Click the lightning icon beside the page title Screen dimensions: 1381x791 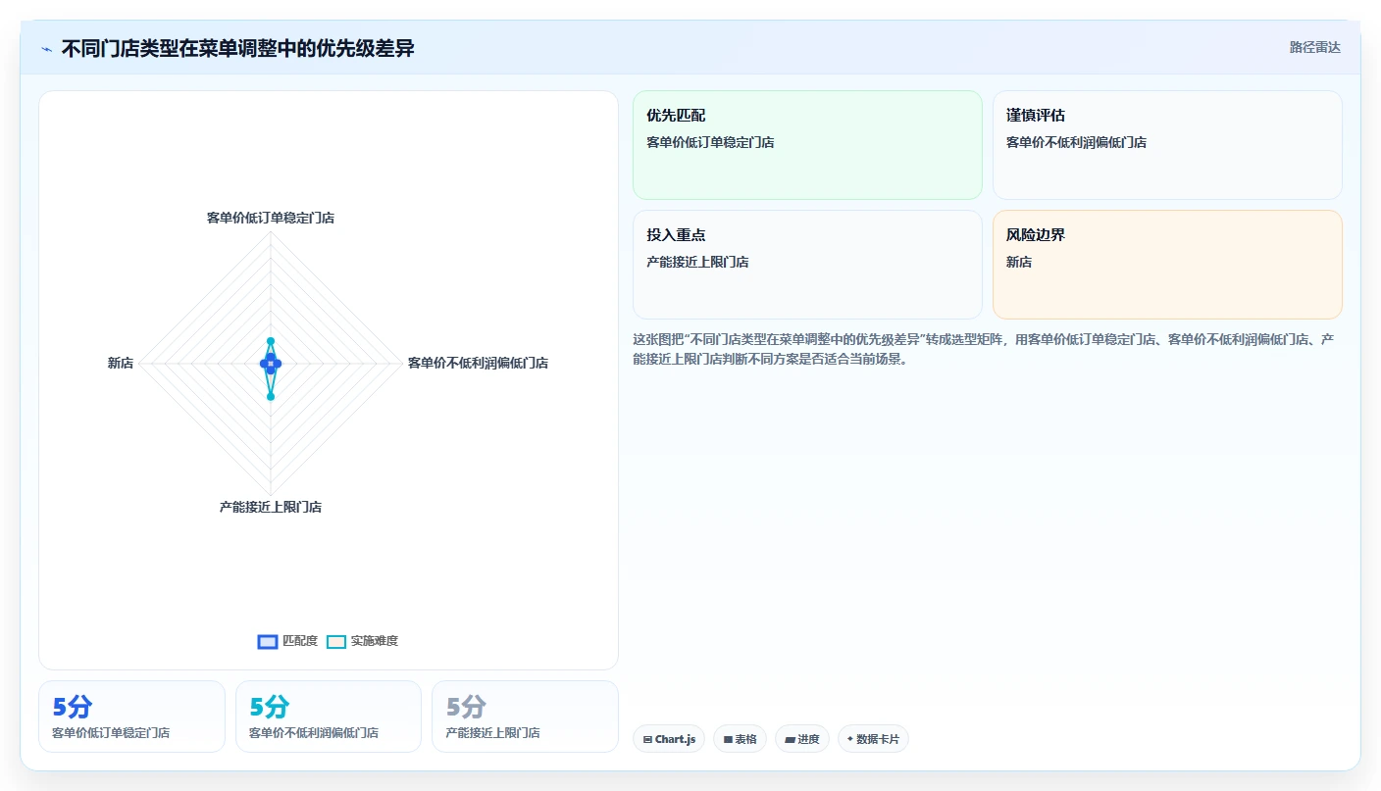[47, 49]
